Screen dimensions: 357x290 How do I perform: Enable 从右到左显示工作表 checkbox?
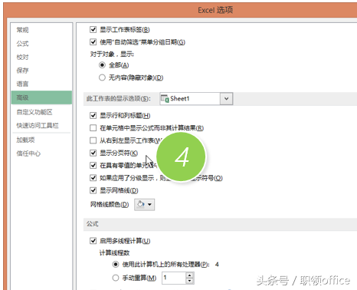[93, 140]
